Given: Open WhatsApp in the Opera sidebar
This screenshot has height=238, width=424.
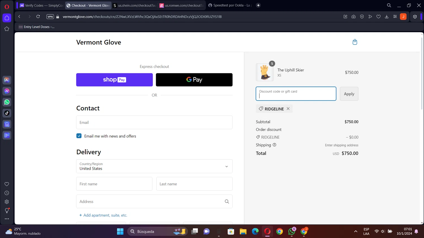Looking at the screenshot, I should [7, 102].
